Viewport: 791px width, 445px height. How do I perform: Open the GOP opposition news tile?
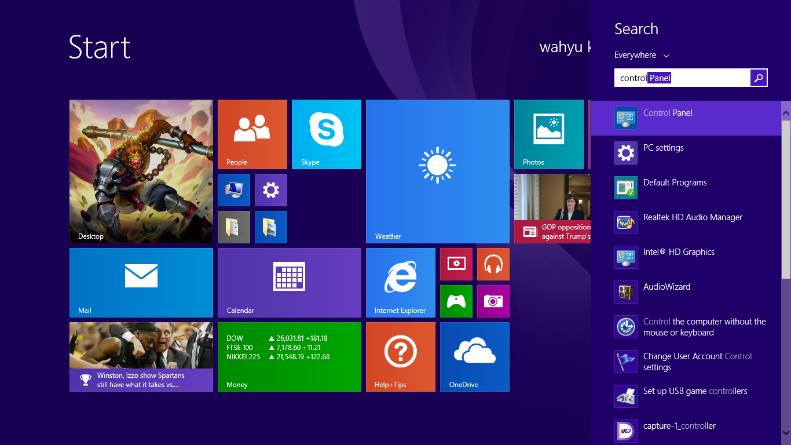[x=552, y=209]
